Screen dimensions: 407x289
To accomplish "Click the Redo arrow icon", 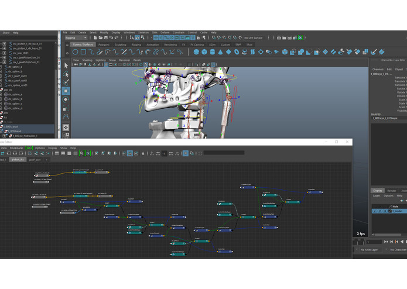I will click(x=117, y=38).
